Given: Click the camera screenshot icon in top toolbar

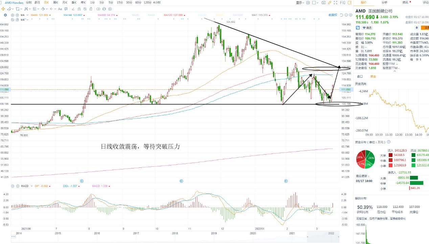Looking at the screenshot, I should click(323, 2).
